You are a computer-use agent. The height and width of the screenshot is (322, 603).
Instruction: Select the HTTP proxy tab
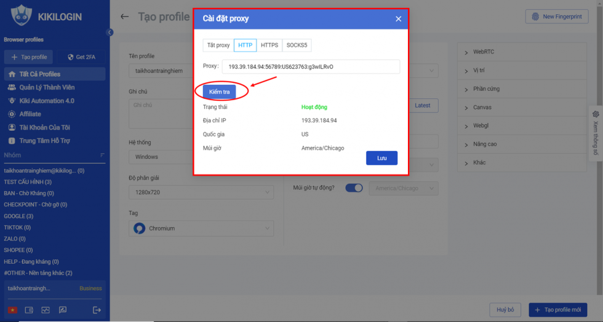pyautogui.click(x=245, y=45)
